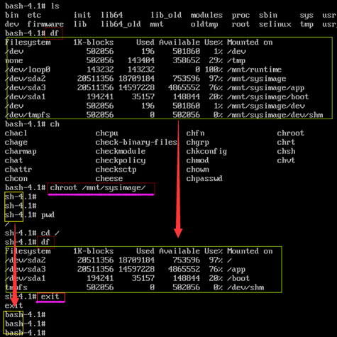Select 'firmware' in the ls output
Image resolution: width=337 pixels, height=337 pixels.
[x=45, y=24]
